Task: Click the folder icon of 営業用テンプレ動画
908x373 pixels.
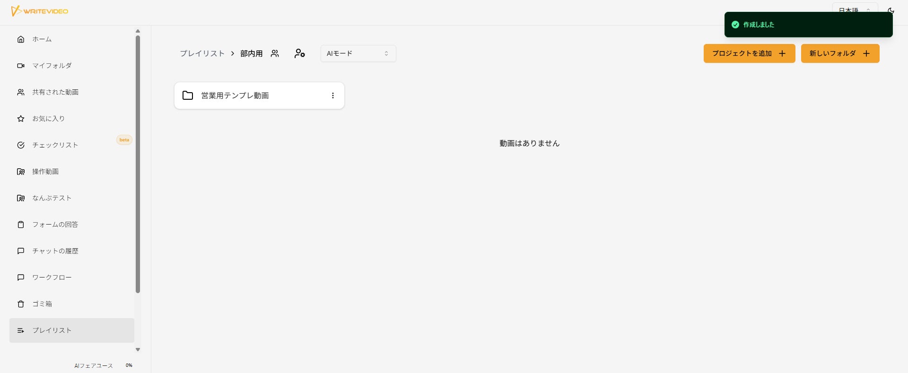Action: coord(188,95)
